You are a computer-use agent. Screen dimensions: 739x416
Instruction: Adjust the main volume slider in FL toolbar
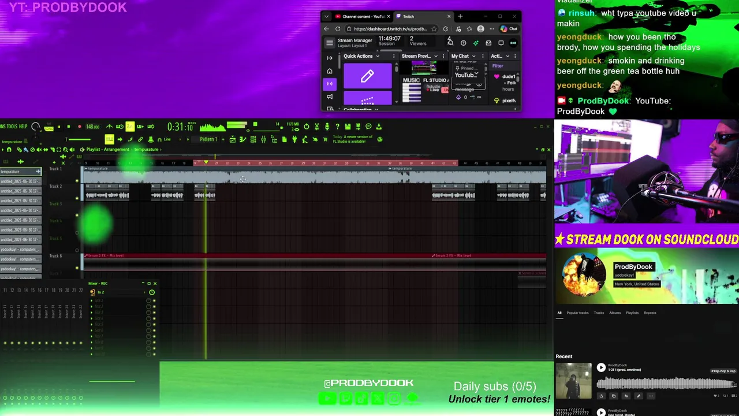pyautogui.click(x=78, y=139)
